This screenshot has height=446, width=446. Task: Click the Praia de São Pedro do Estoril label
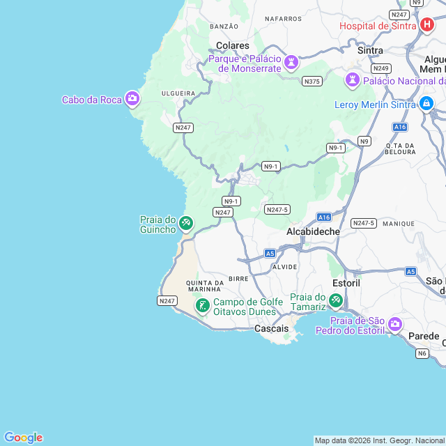(350, 325)
